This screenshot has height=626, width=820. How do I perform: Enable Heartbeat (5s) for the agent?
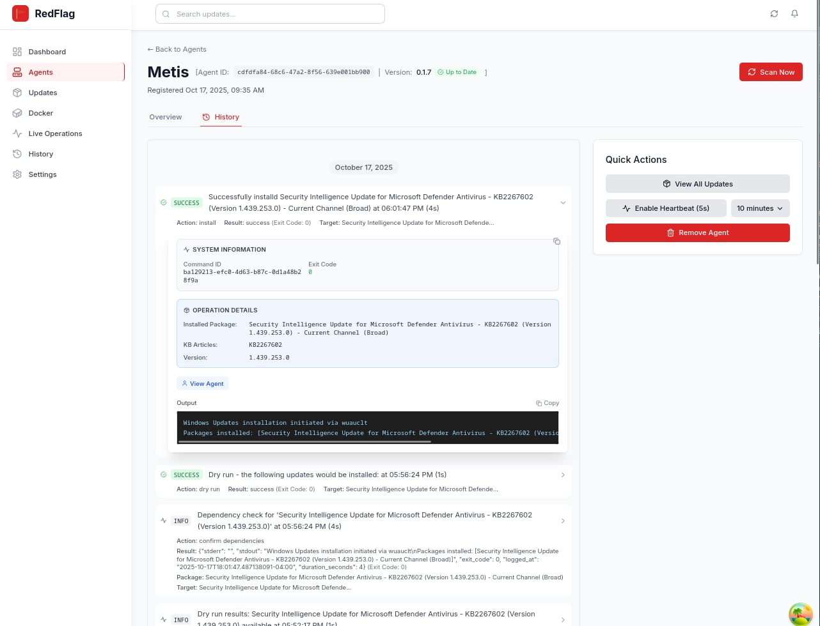pyautogui.click(x=665, y=208)
